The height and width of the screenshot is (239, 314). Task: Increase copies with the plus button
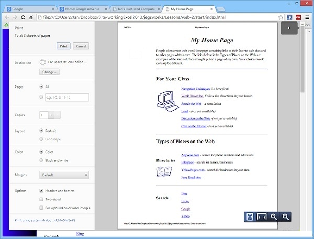pyautogui.click(x=51, y=115)
